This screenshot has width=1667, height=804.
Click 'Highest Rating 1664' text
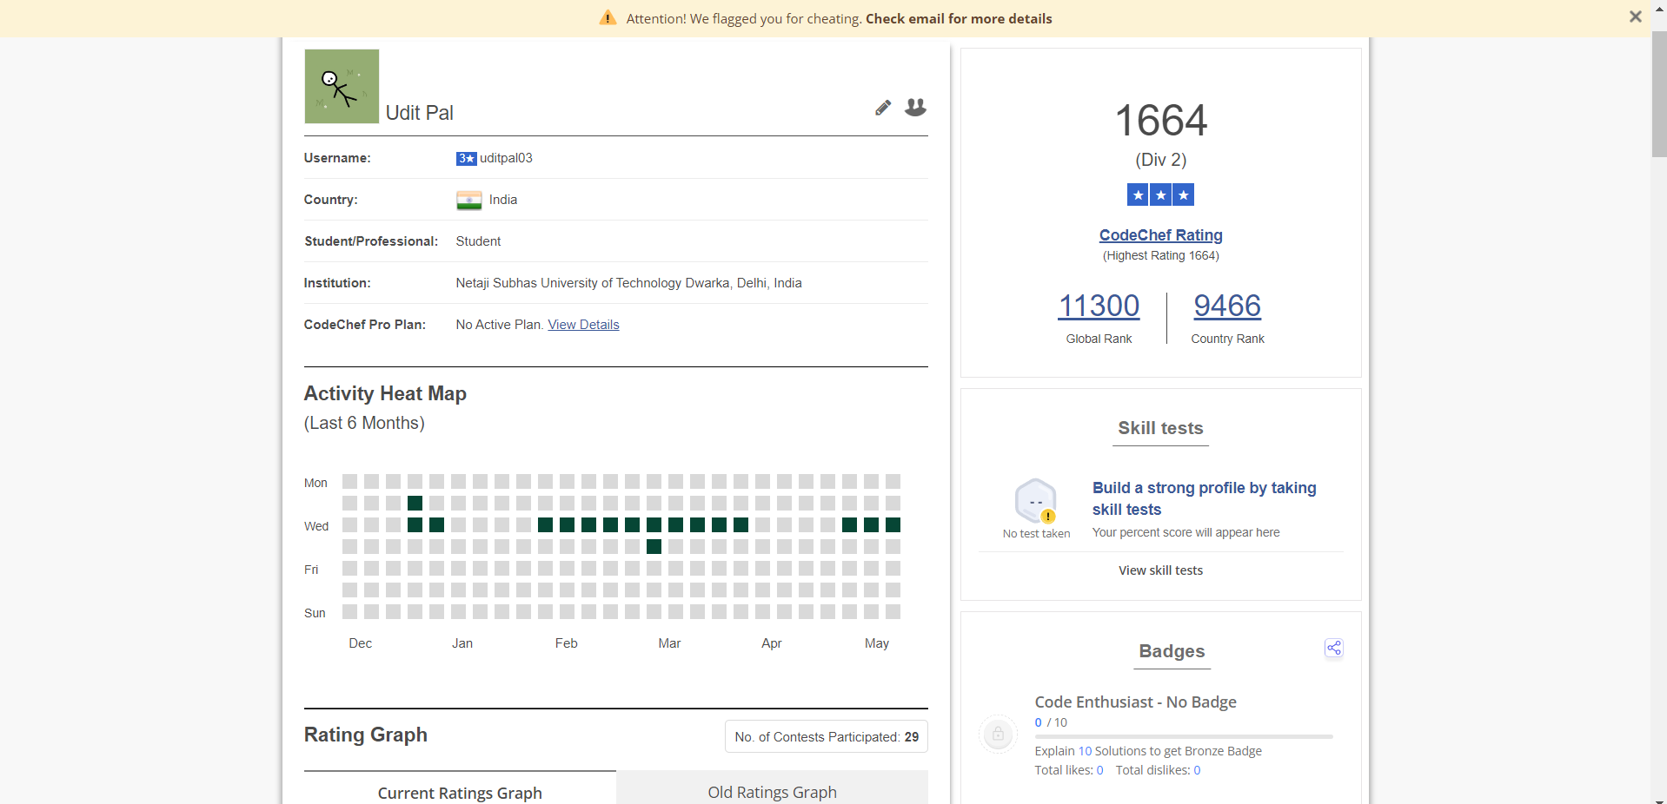pos(1160,255)
